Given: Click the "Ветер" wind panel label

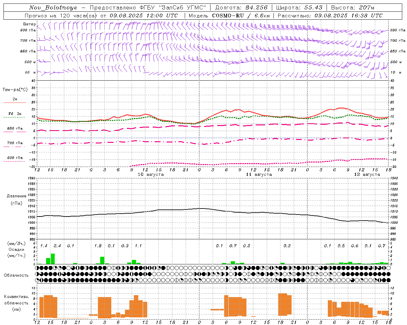Looking at the screenshot, I should tap(29, 24).
